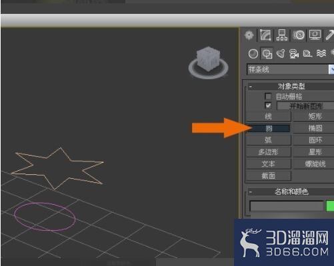Click the object name input field
This screenshot has width=334, height=266.
click(x=287, y=206)
